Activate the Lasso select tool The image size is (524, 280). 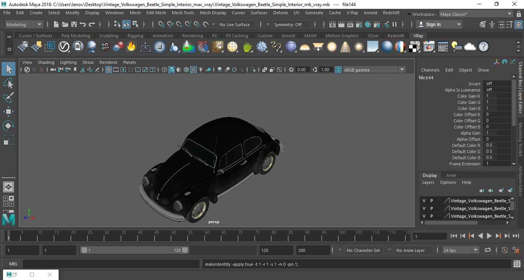pos(8,83)
